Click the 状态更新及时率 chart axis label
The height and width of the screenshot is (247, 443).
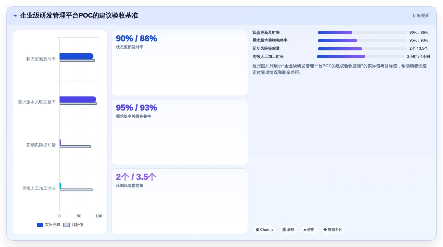point(41,59)
